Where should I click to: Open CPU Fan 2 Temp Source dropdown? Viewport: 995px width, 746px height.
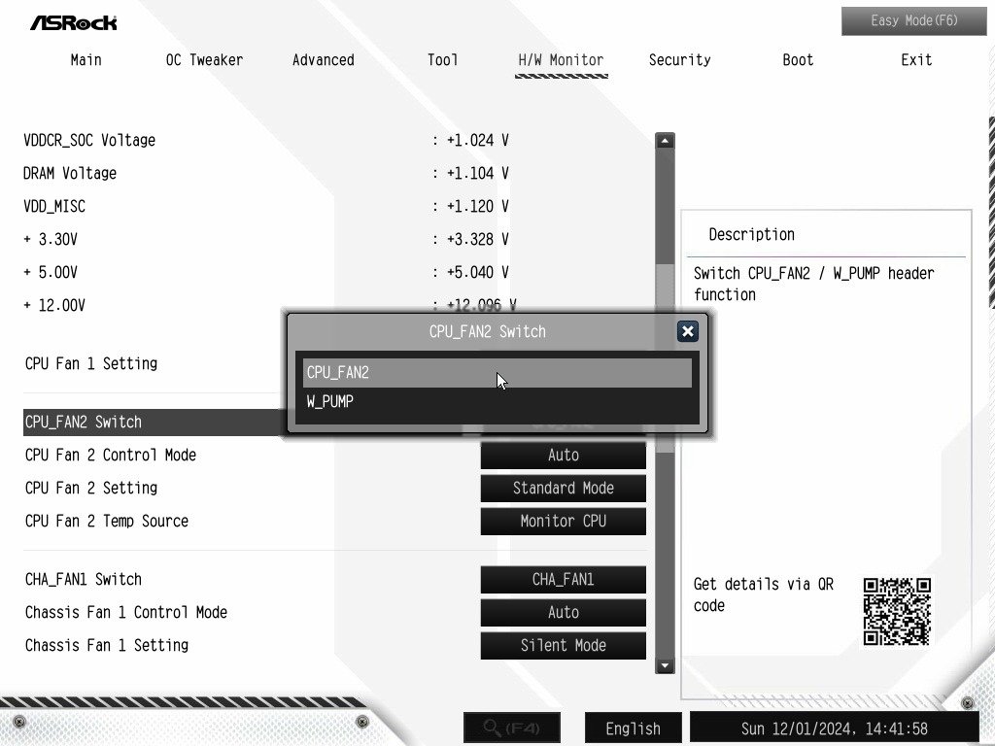tap(563, 521)
